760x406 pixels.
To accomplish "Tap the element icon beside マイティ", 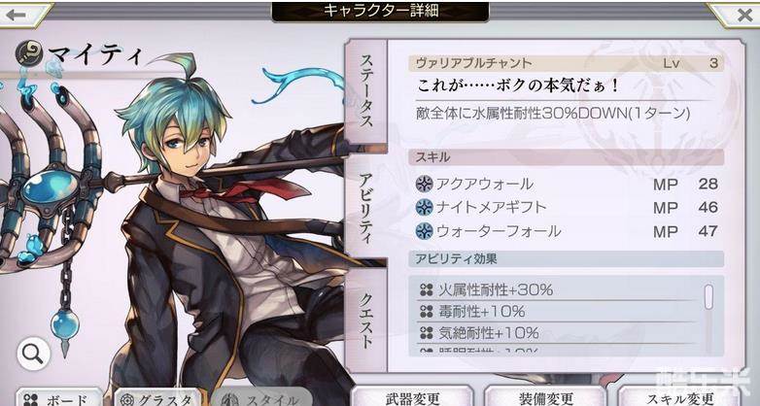I will click(29, 53).
